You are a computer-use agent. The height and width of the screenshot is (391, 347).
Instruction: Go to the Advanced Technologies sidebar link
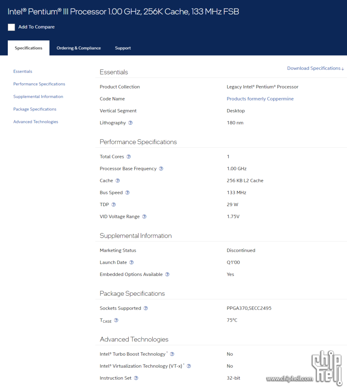tap(36, 122)
